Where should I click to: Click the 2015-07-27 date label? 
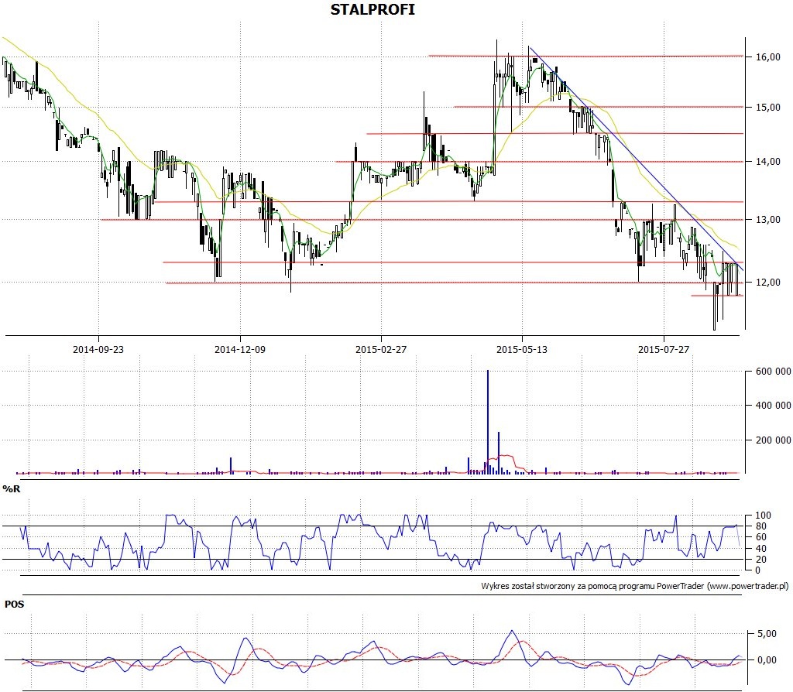click(x=664, y=349)
